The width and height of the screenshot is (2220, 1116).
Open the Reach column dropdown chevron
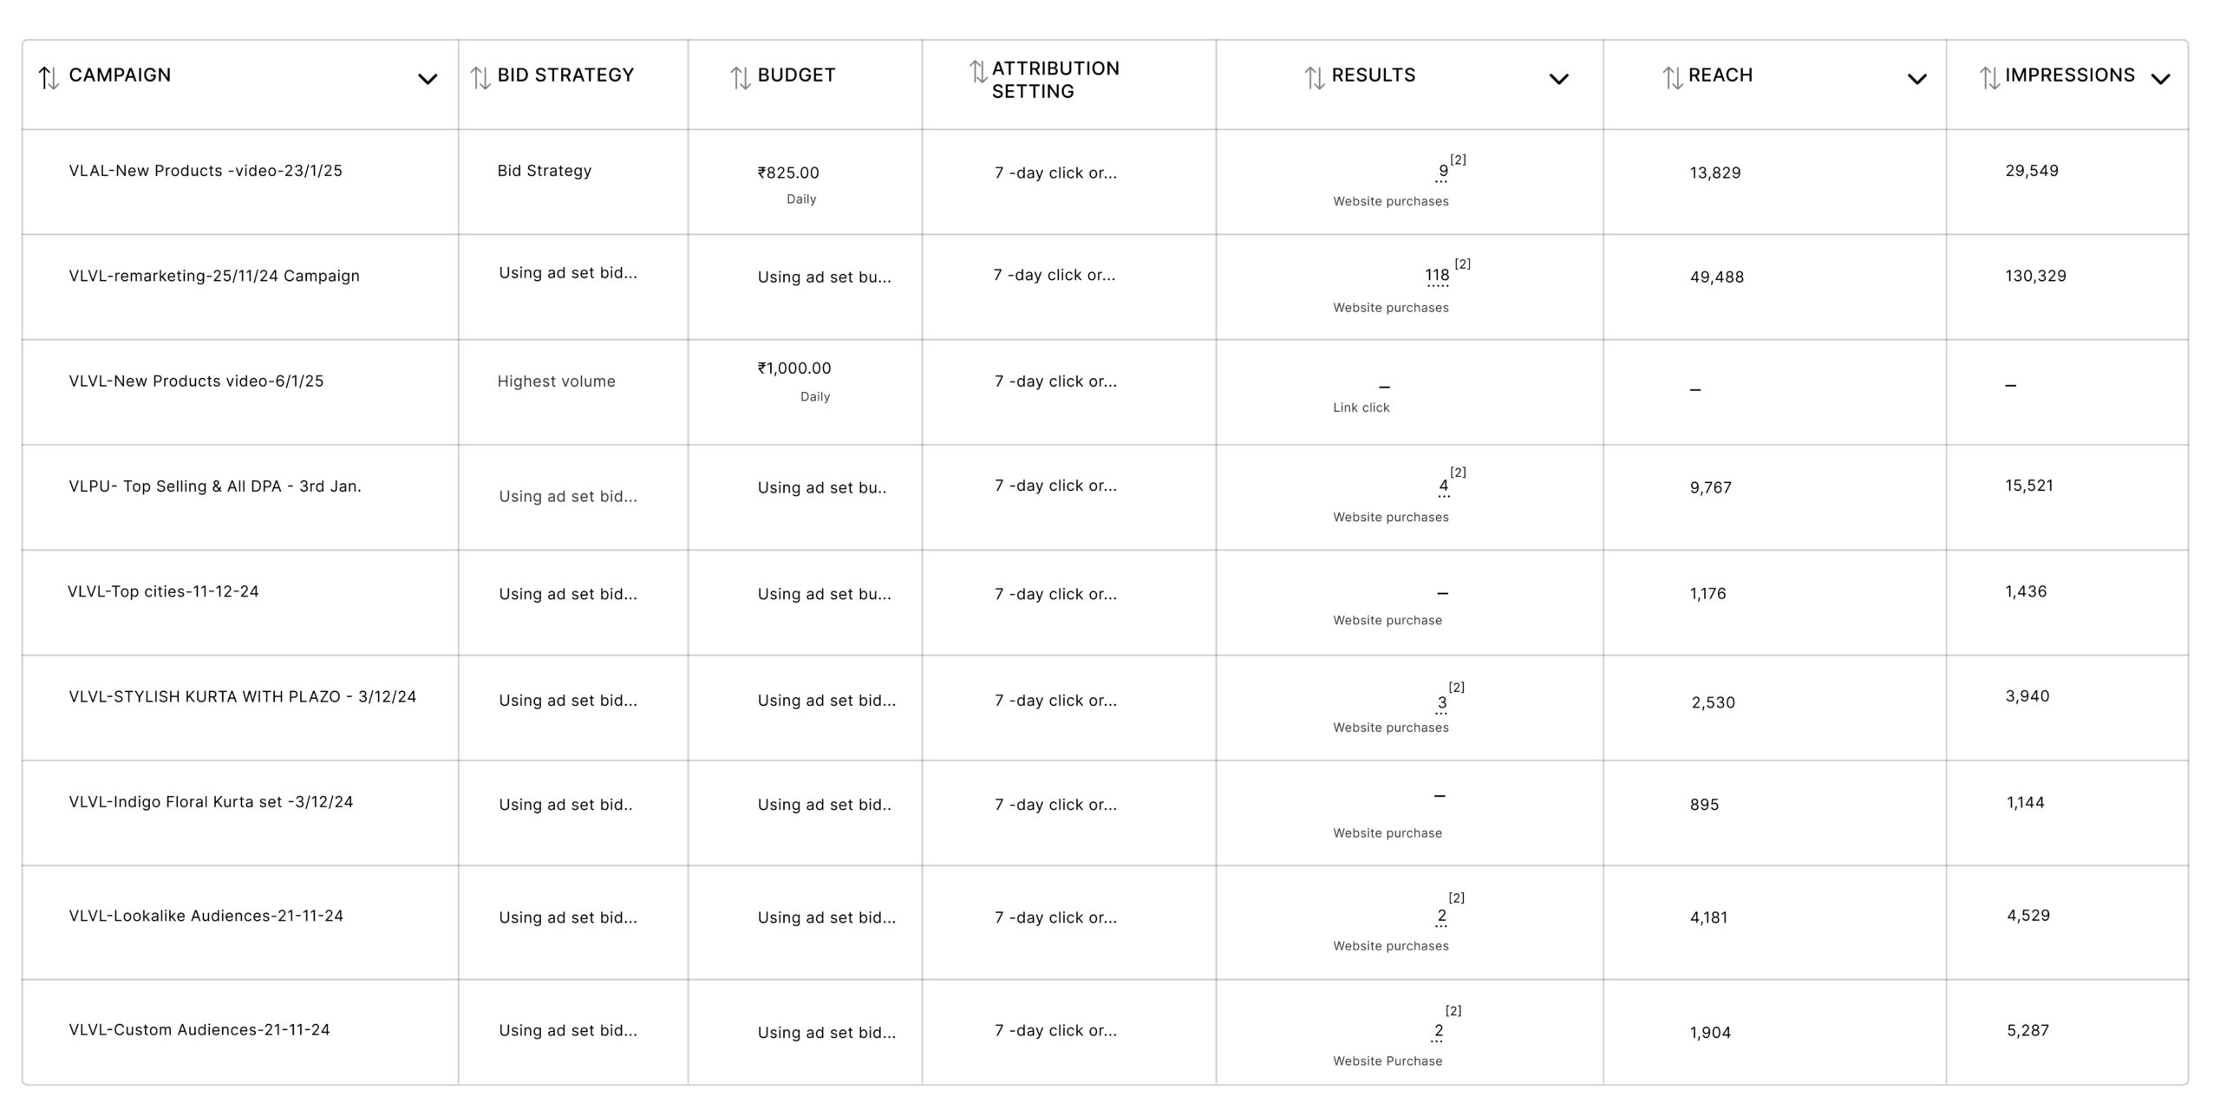1916,80
